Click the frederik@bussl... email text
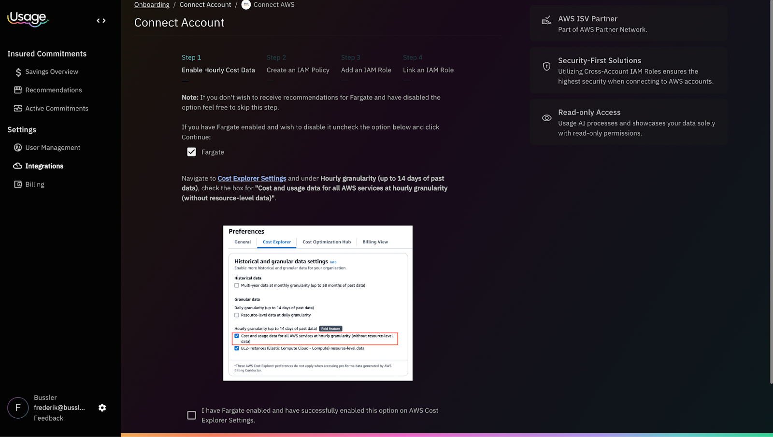 pyautogui.click(x=59, y=408)
